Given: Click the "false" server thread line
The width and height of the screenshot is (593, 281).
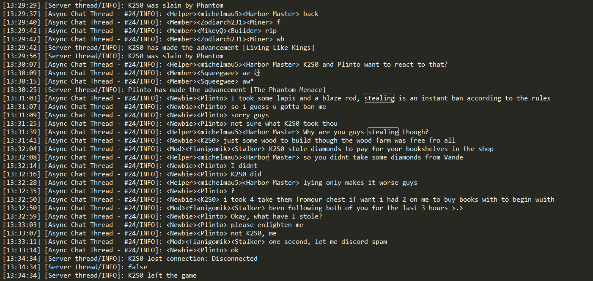Looking at the screenshot, I should (137, 267).
